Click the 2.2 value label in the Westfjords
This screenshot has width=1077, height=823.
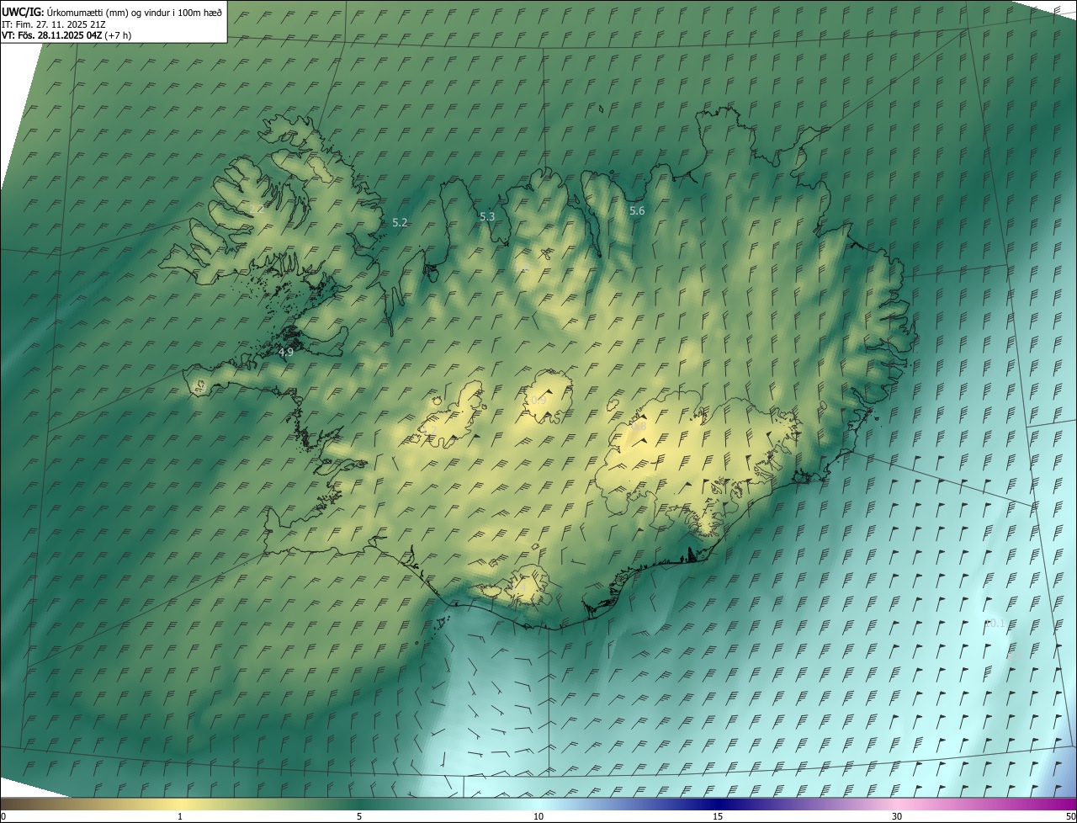pos(257,210)
